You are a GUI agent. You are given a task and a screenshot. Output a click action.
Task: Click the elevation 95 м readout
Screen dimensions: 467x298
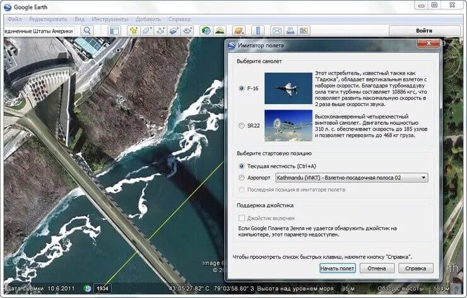348,289
